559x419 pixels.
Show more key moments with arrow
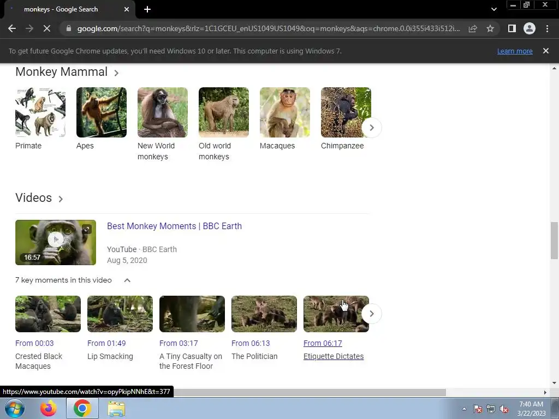371,314
